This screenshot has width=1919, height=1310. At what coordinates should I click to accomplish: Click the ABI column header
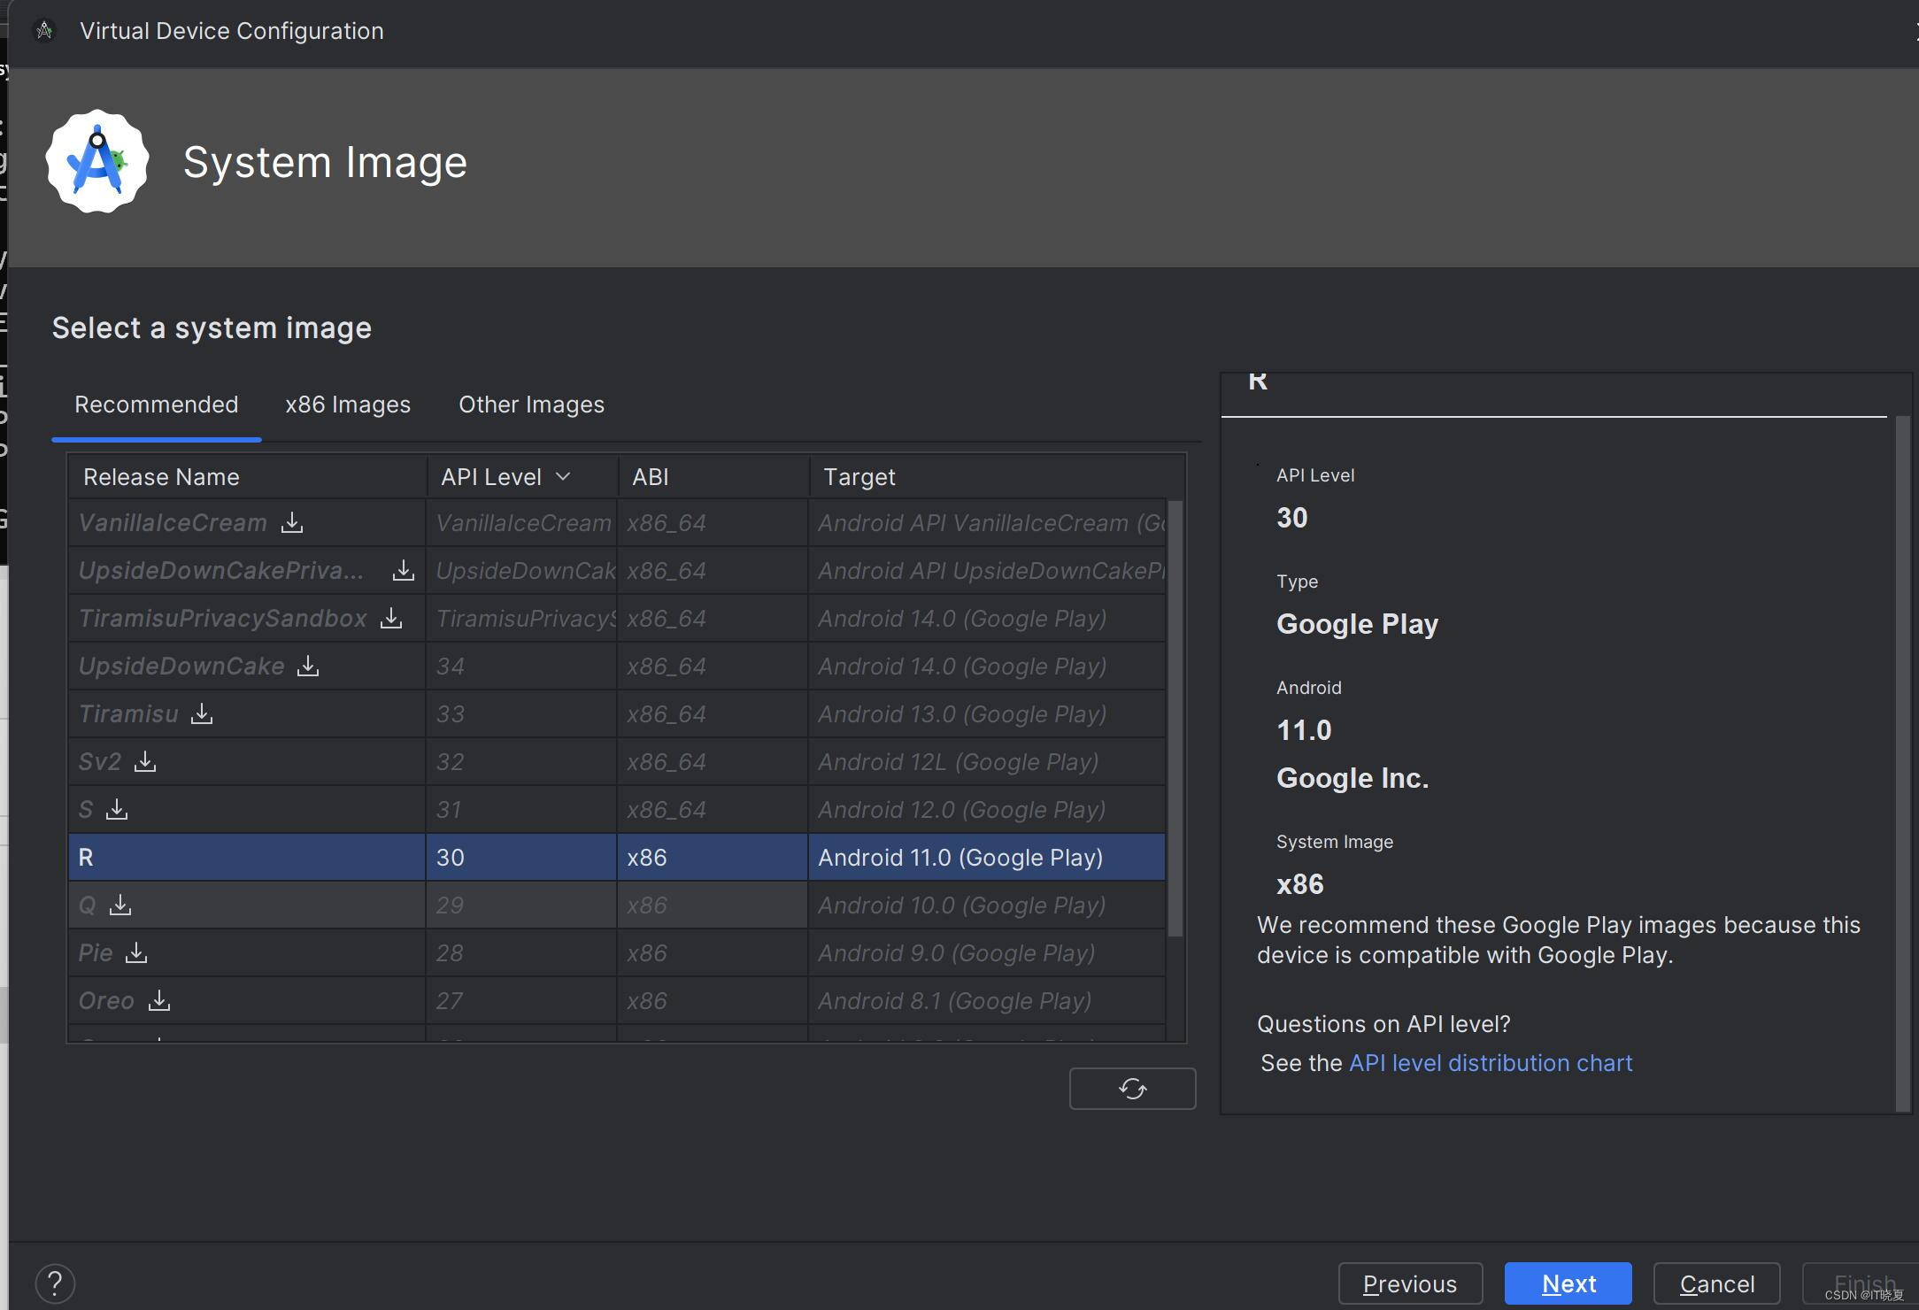[713, 477]
